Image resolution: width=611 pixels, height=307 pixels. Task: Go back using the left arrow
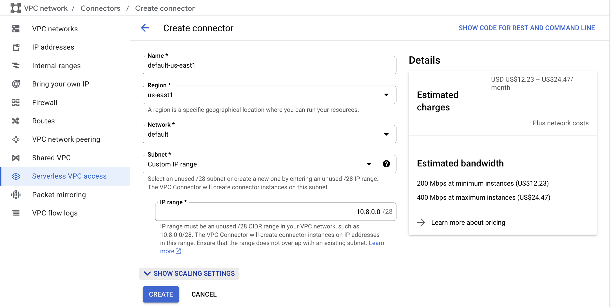145,28
